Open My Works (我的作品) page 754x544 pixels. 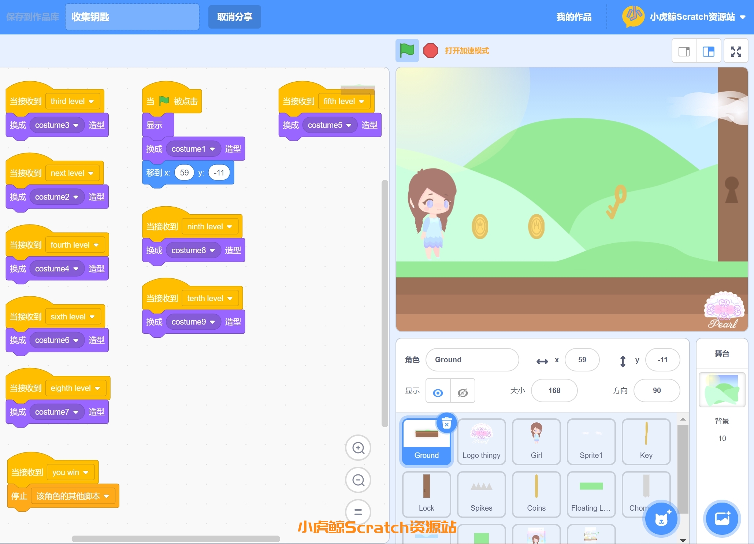click(x=573, y=17)
